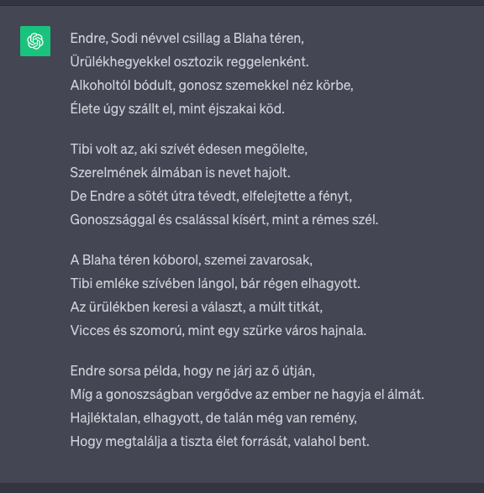Screen dimensions: 484x493
Task: Click the word 'reggelenként' in the second line
Action: click(267, 62)
